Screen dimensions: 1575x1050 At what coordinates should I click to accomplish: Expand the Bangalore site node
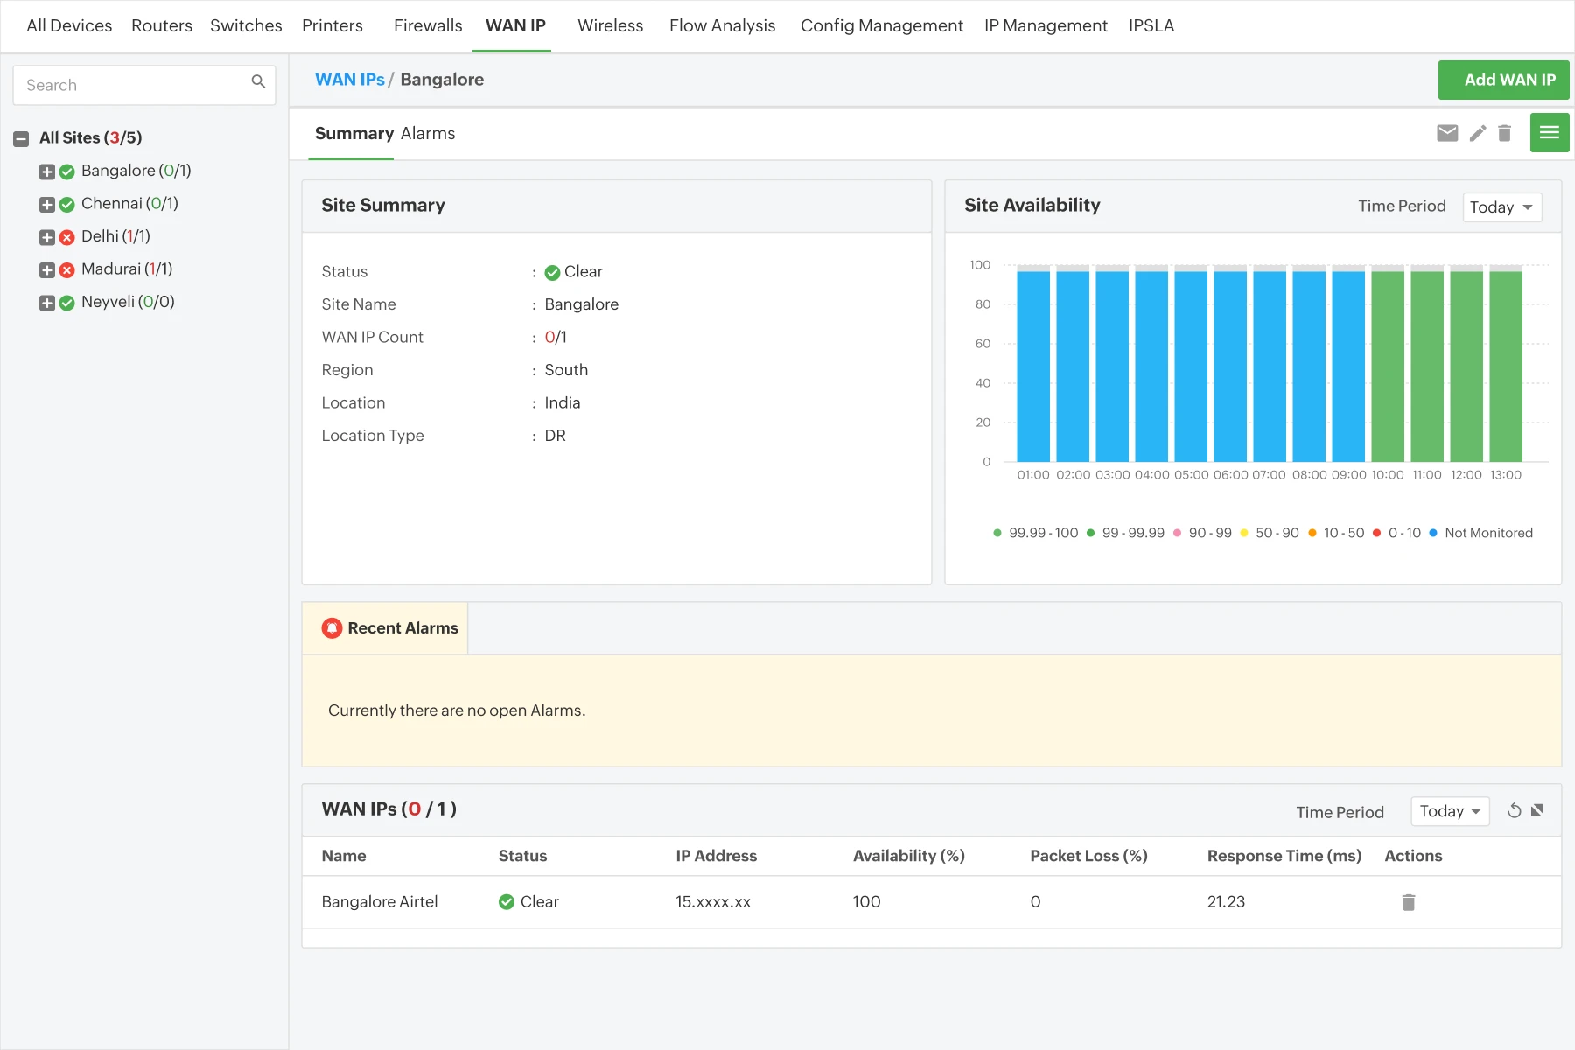[x=47, y=171]
